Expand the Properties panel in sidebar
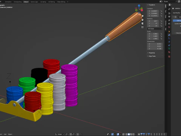Image resolution: width=181 pixels, height=136 pixels. tap(151, 53)
